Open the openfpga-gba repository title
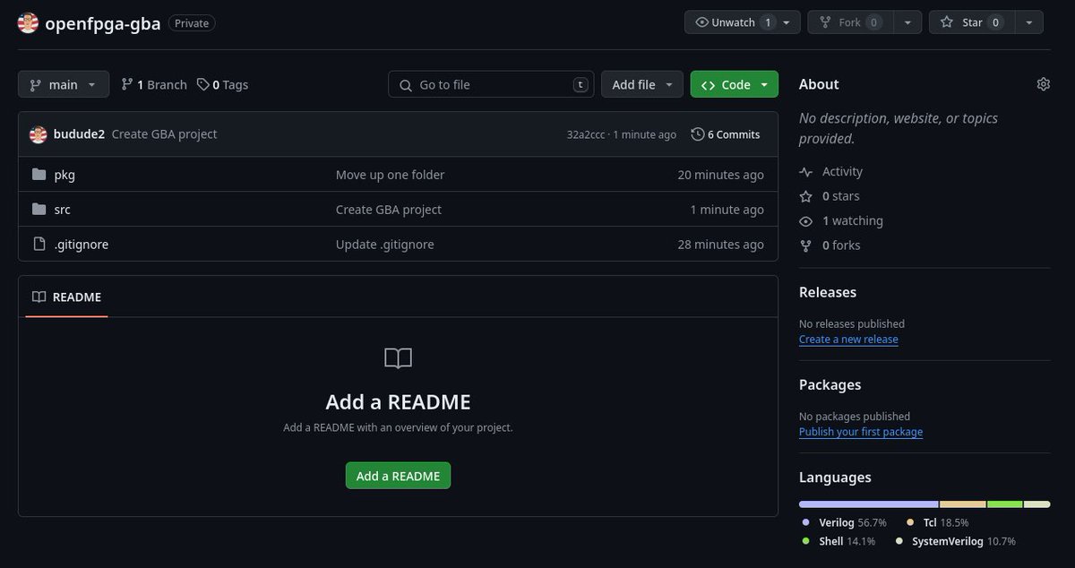 coord(103,23)
